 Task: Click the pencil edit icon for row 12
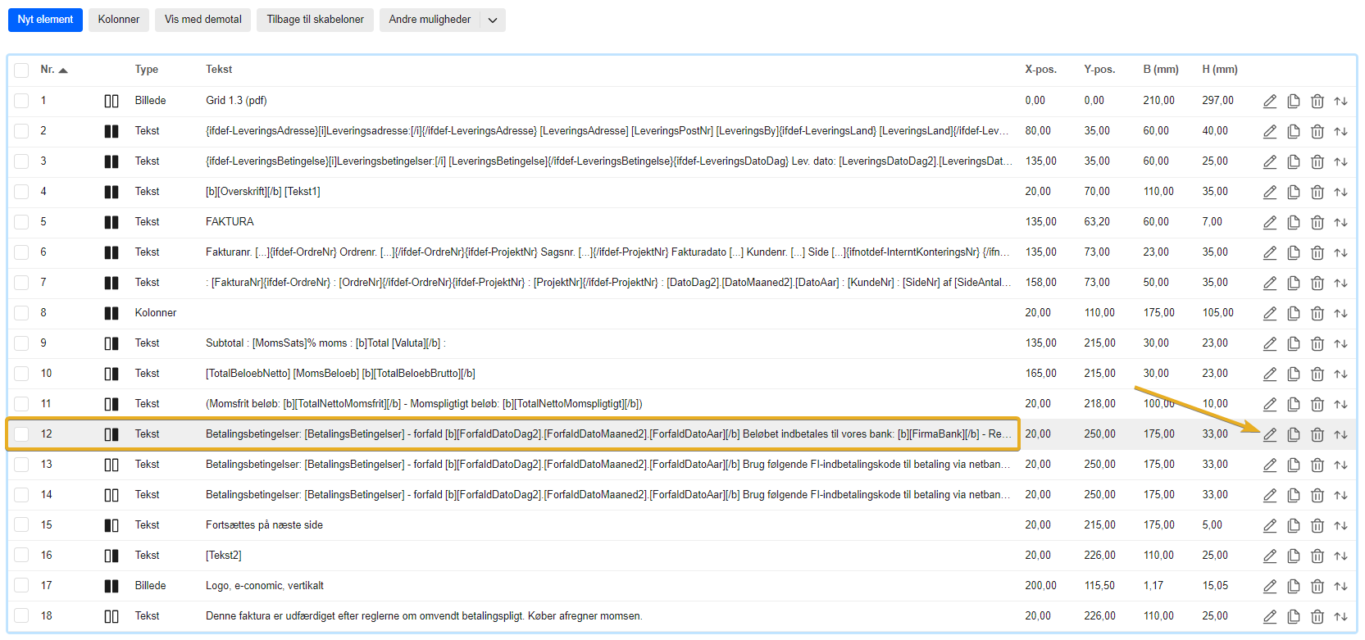tap(1269, 434)
